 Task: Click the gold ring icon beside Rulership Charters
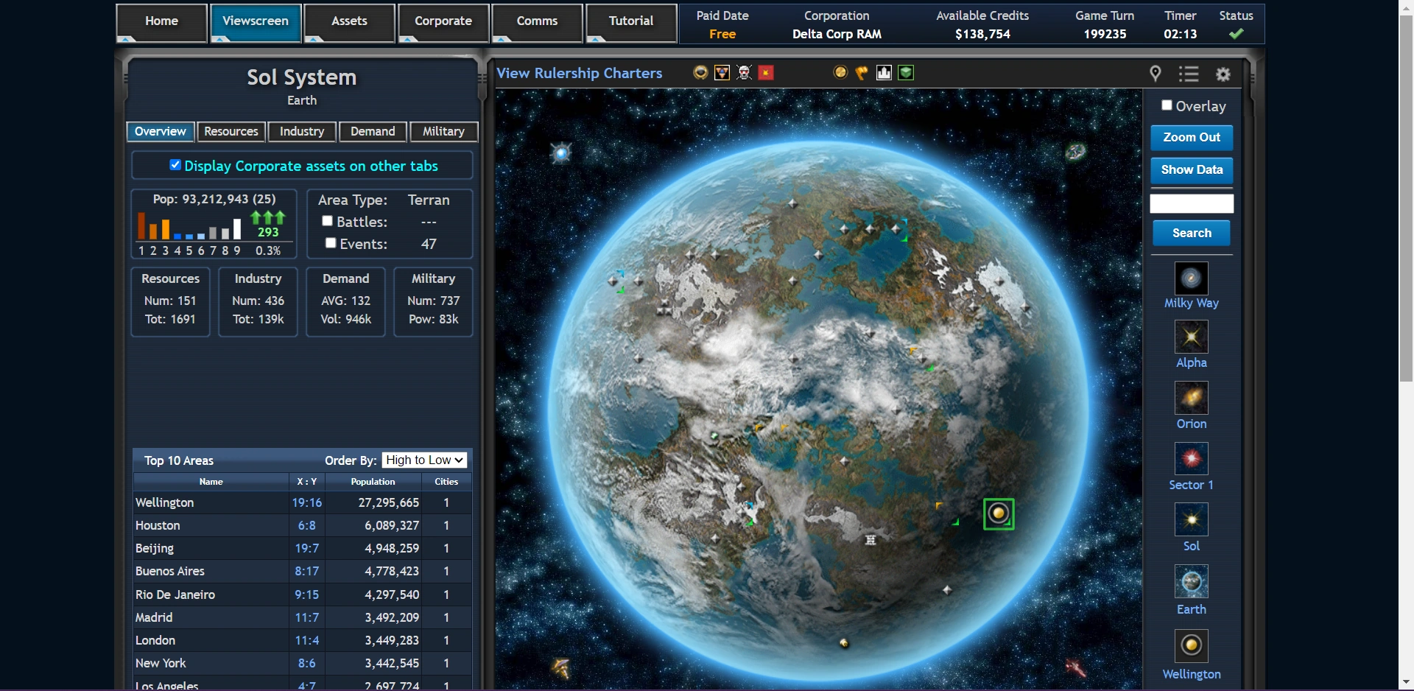click(700, 72)
